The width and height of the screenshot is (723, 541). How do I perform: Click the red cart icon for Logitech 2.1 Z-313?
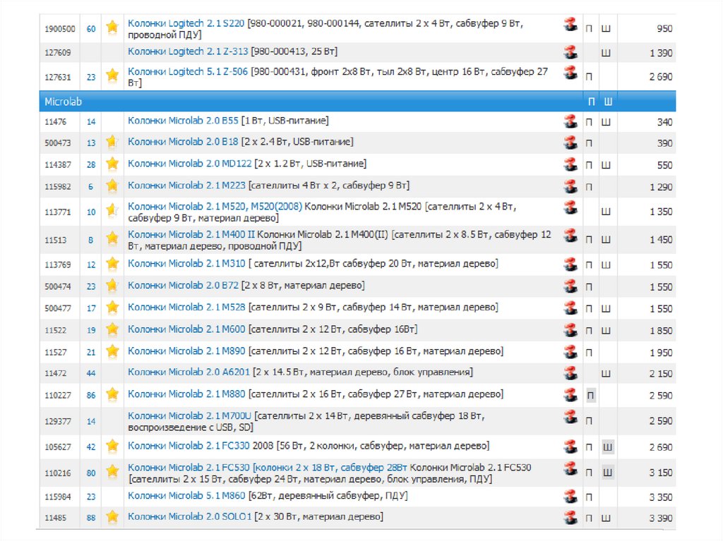[x=570, y=52]
